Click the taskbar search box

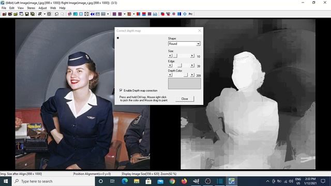tap(53, 181)
